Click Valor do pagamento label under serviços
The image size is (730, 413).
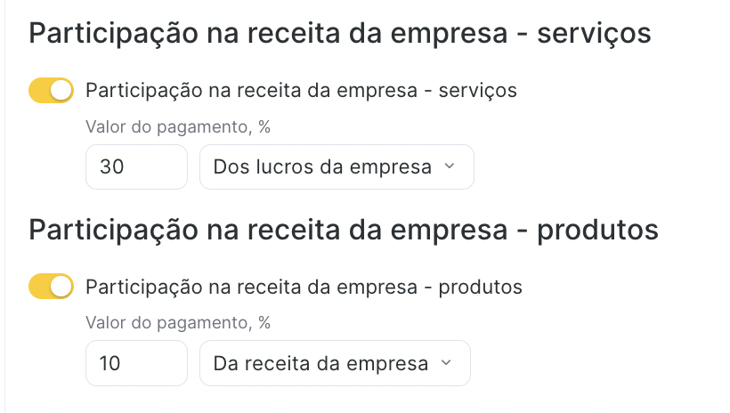(x=178, y=126)
